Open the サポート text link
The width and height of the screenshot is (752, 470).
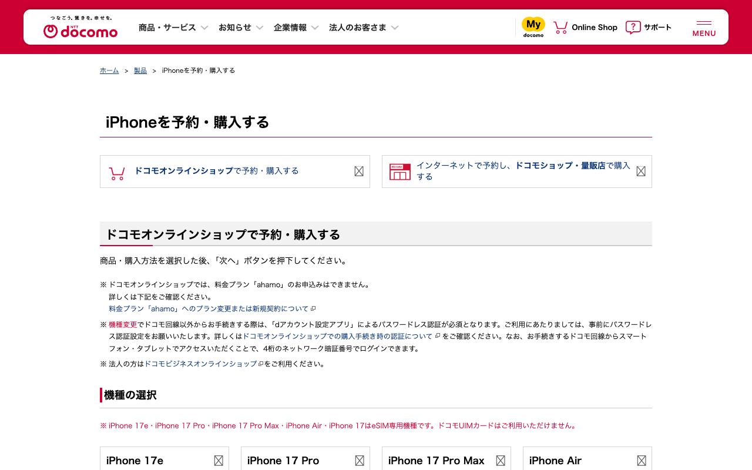coord(657,27)
